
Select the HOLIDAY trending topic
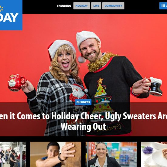point(82,6)
